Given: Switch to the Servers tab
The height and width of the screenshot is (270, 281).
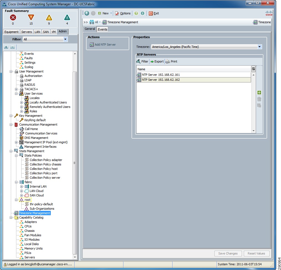Looking at the screenshot, I should [27, 32].
